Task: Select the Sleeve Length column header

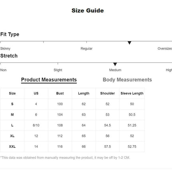Action: pos(132,93)
